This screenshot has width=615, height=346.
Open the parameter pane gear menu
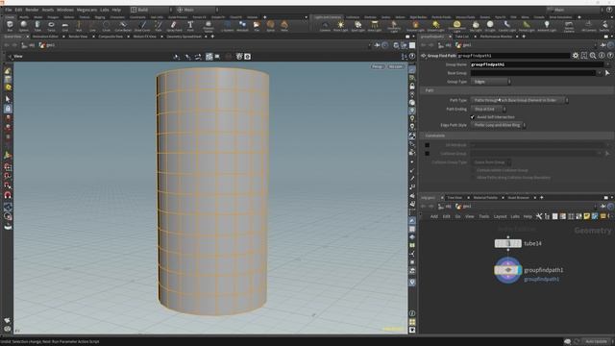(575, 56)
